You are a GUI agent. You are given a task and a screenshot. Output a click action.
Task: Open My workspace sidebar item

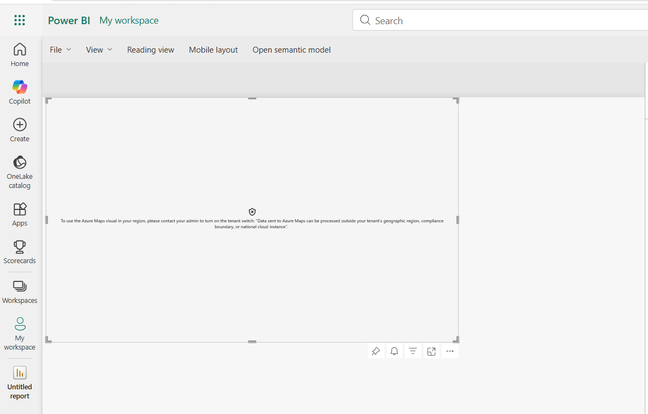(20, 333)
